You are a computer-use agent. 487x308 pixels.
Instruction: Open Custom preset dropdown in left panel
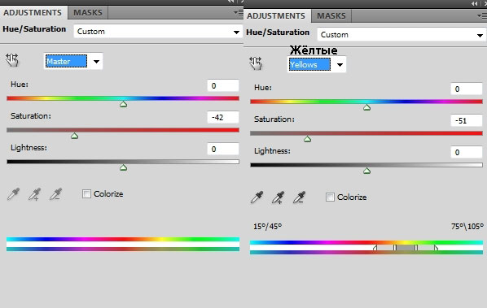click(158, 32)
